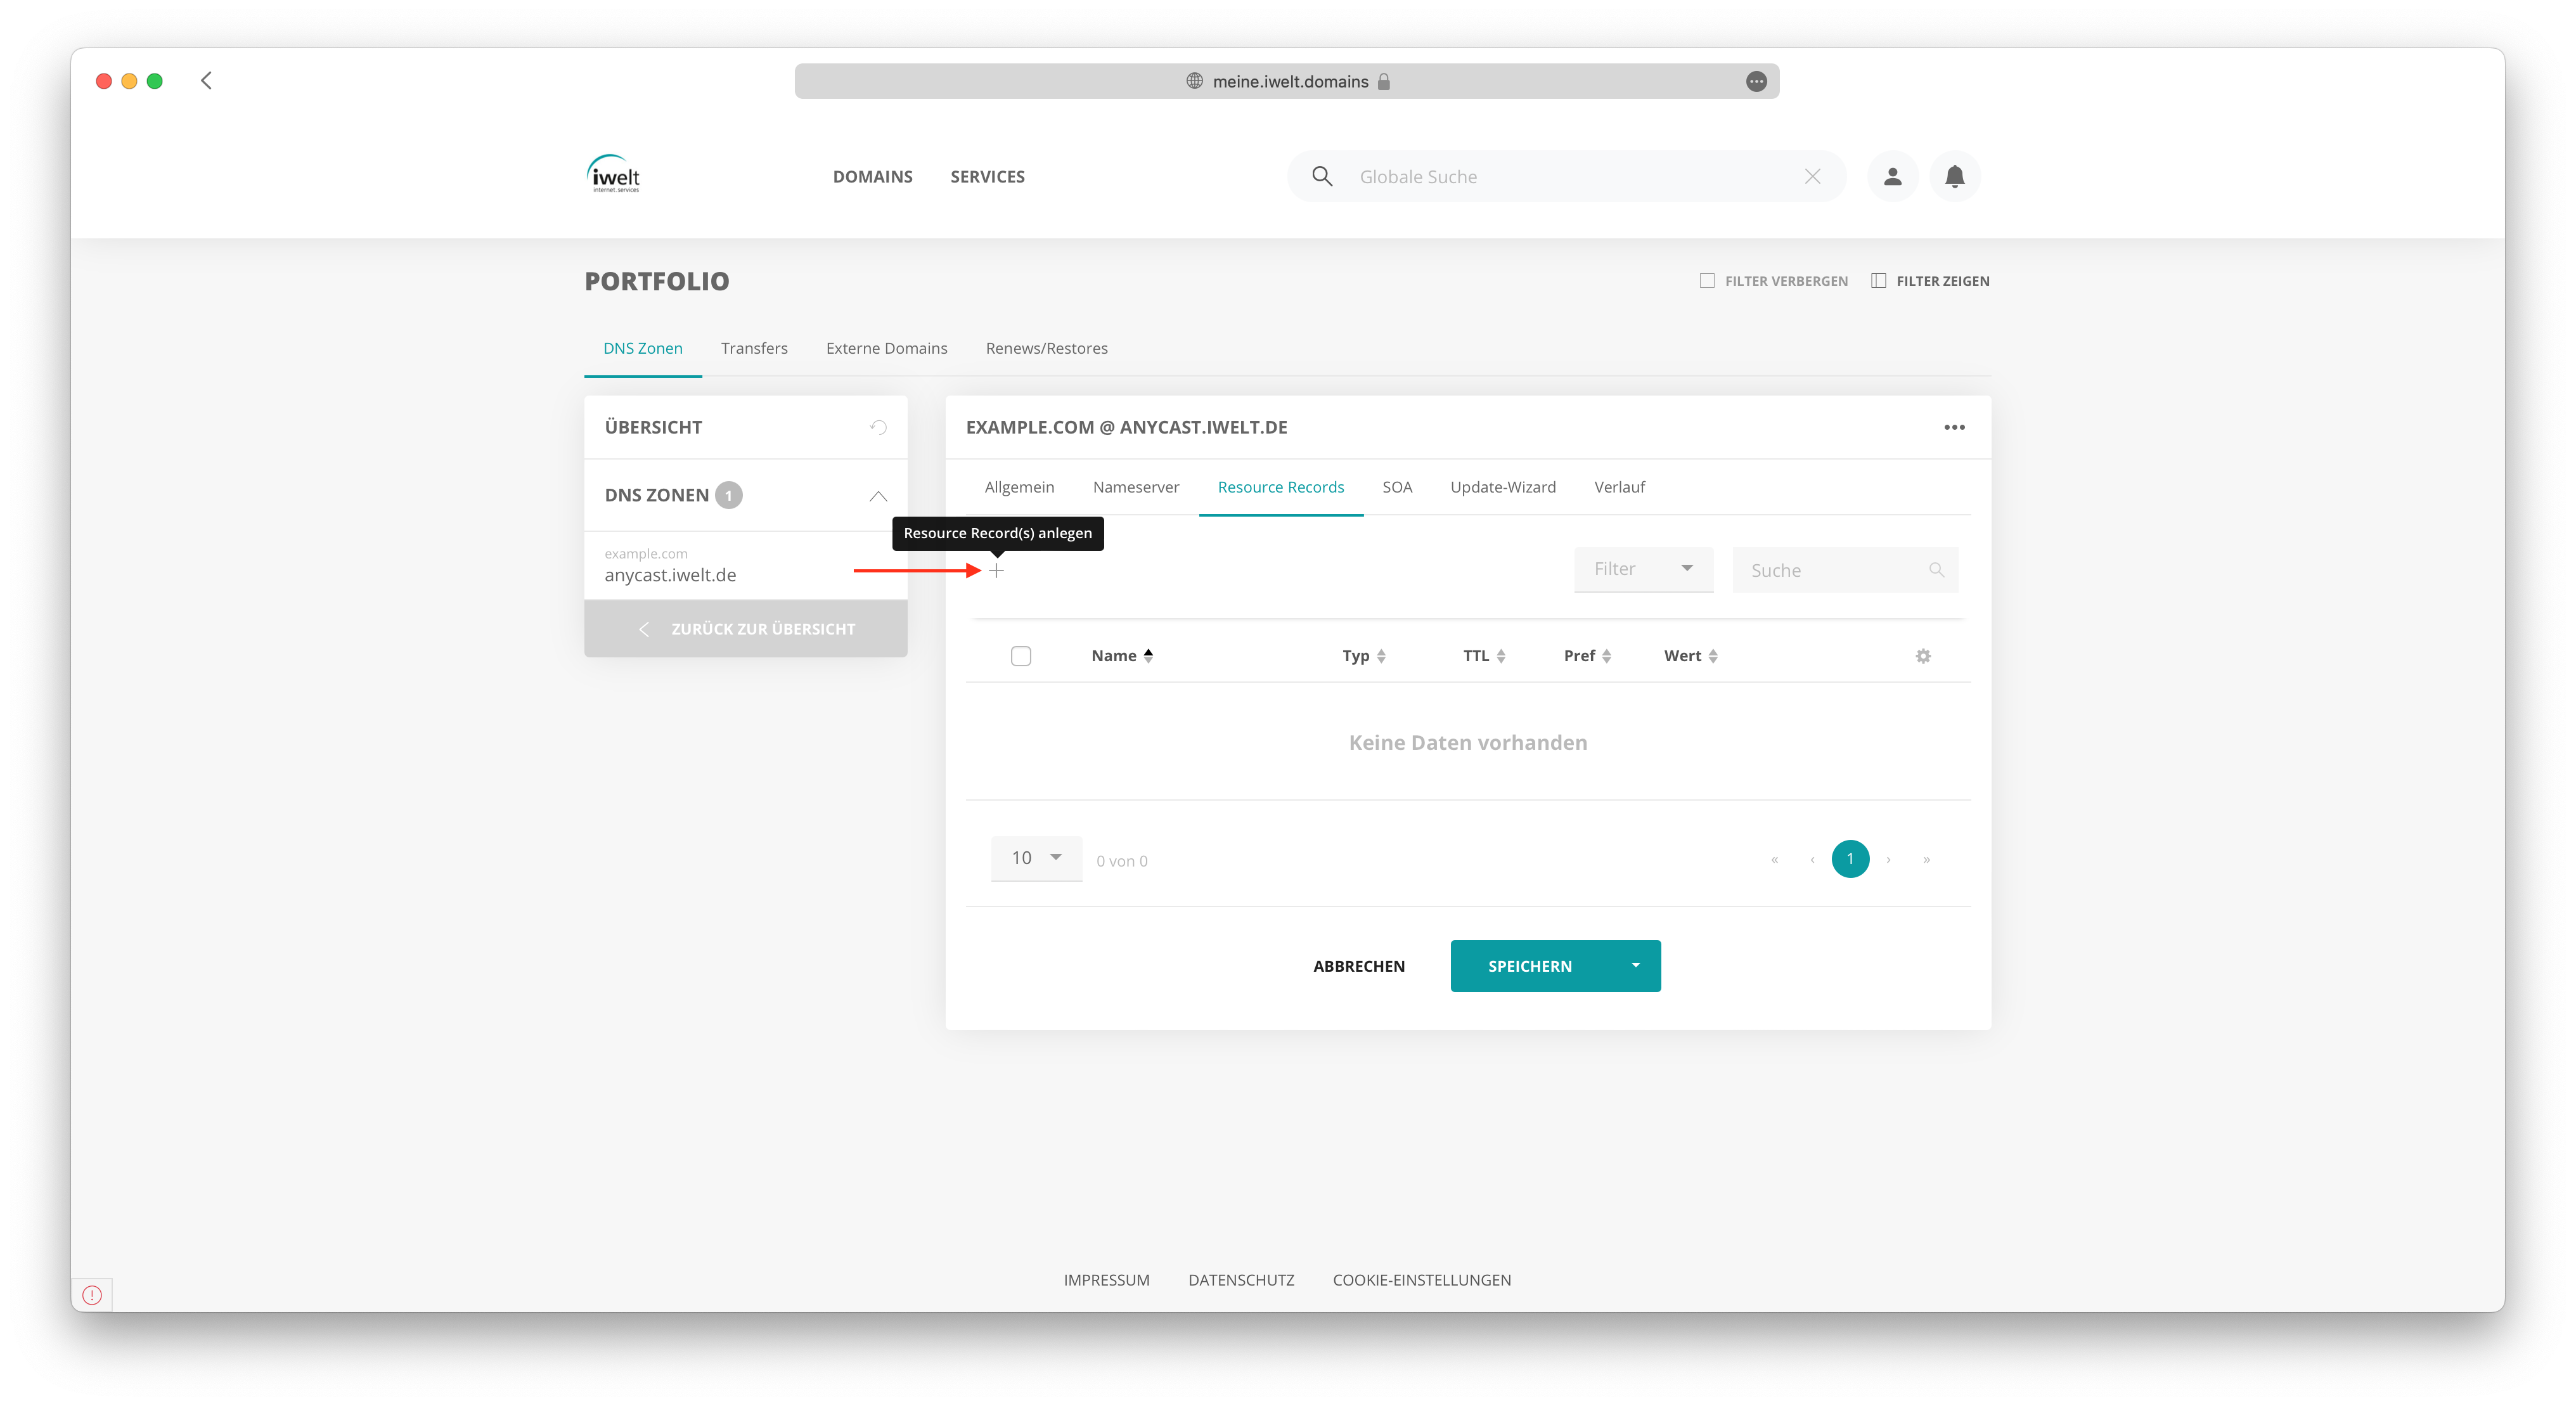Screen dimensions: 2576x1406
Task: Open the DOMAINS menu
Action: point(872,176)
